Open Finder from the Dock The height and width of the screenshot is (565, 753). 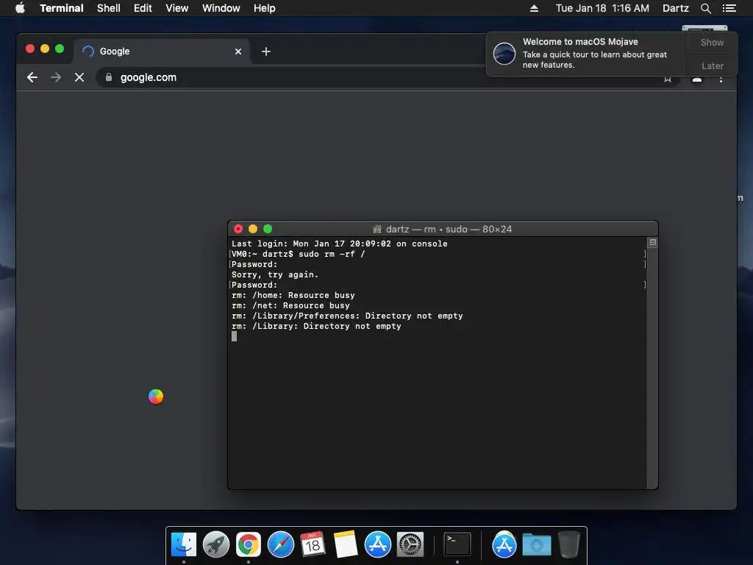pyautogui.click(x=184, y=545)
